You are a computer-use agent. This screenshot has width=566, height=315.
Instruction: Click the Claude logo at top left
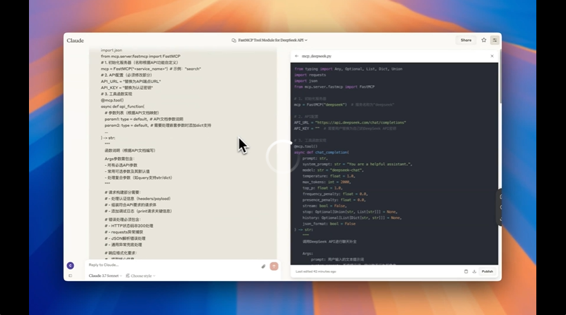click(x=75, y=41)
